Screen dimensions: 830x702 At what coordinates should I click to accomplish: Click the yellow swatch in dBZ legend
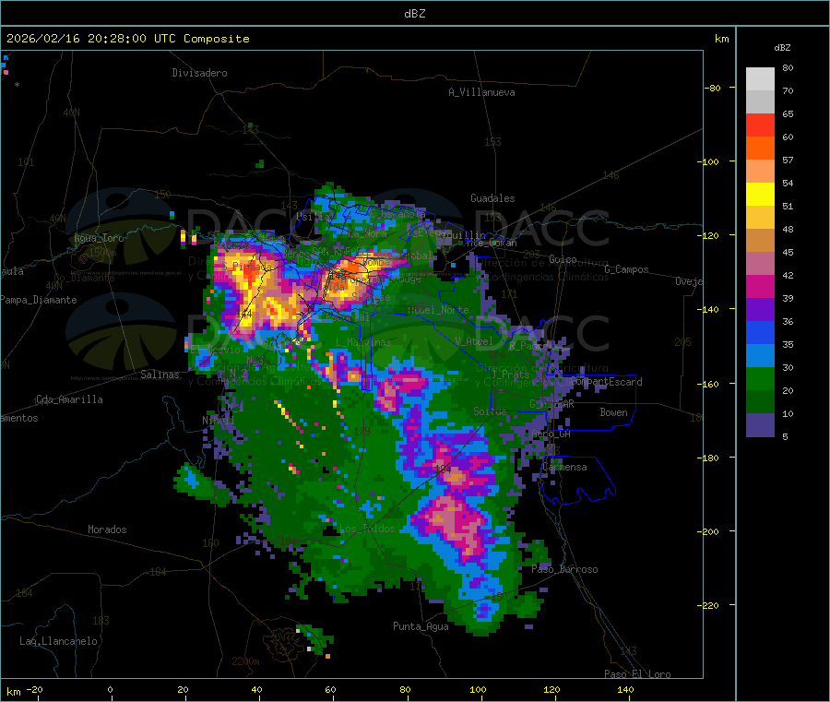point(760,195)
